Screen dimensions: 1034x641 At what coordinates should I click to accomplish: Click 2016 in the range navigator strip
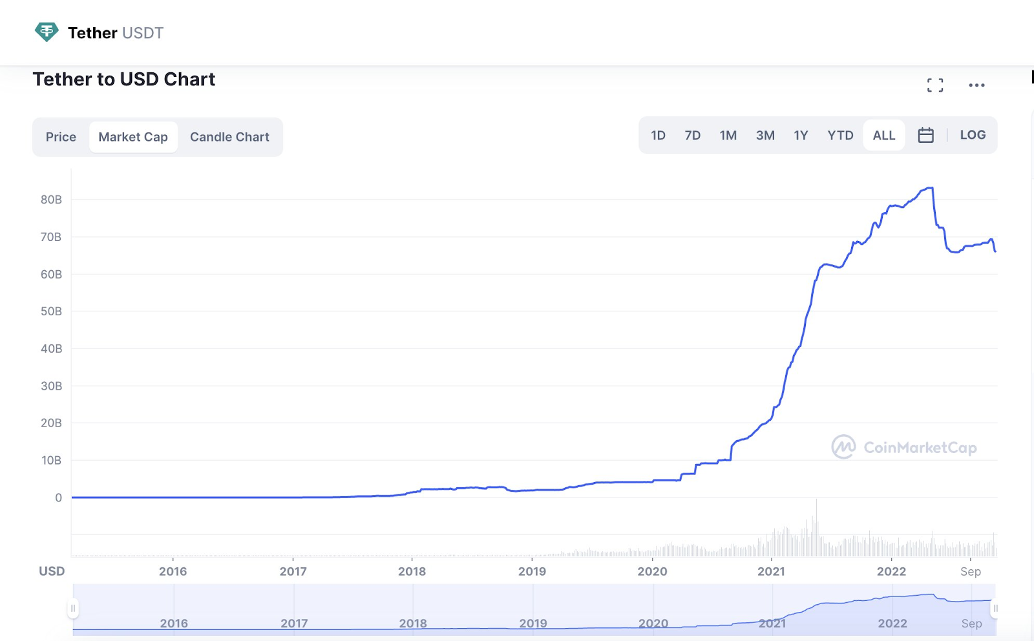click(174, 624)
